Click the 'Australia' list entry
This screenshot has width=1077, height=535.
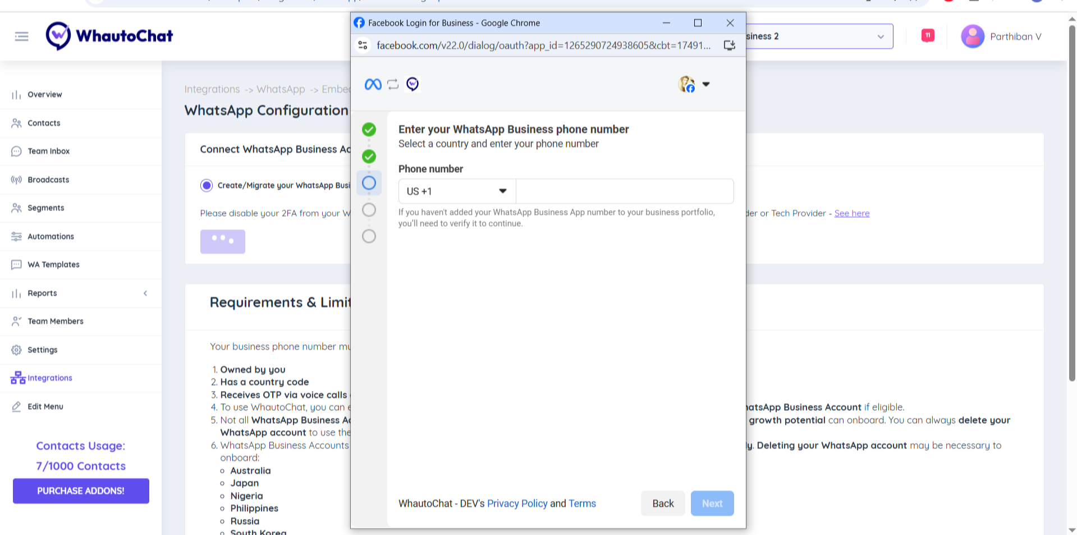250,470
